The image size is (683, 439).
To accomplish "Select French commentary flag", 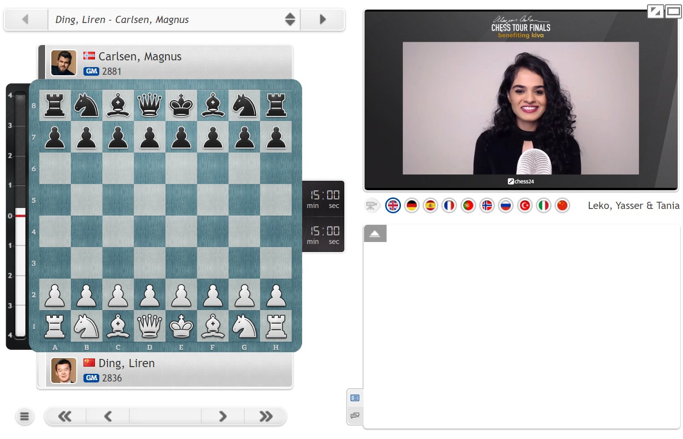I will coord(449,206).
